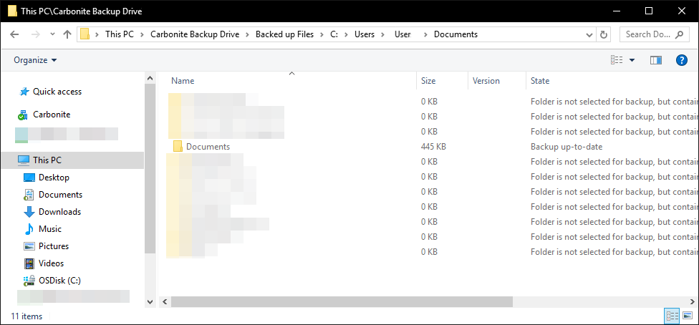This screenshot has height=325, width=699.
Task: Open the view options dropdown arrow
Action: 632,60
